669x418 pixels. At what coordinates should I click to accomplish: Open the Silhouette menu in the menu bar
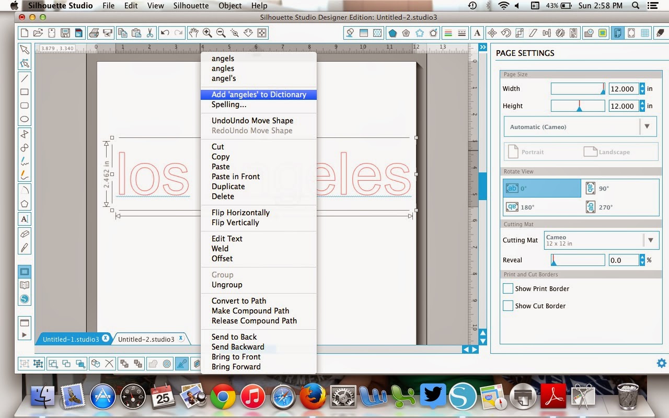click(191, 6)
